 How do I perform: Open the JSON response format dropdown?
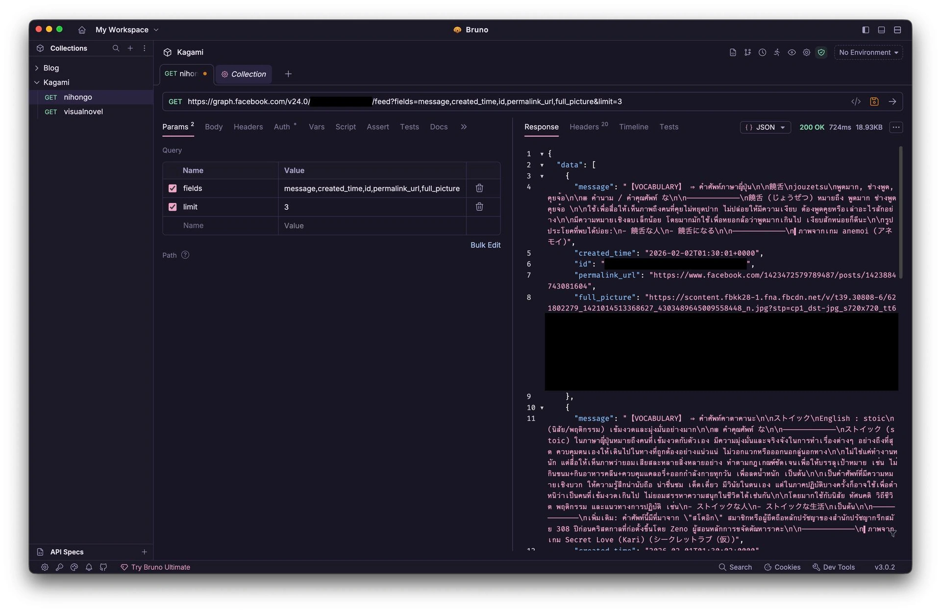[765, 127]
